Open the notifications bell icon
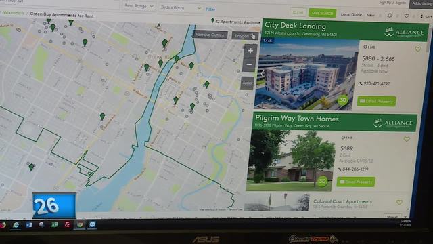This screenshot has height=244, width=433. click(x=390, y=16)
